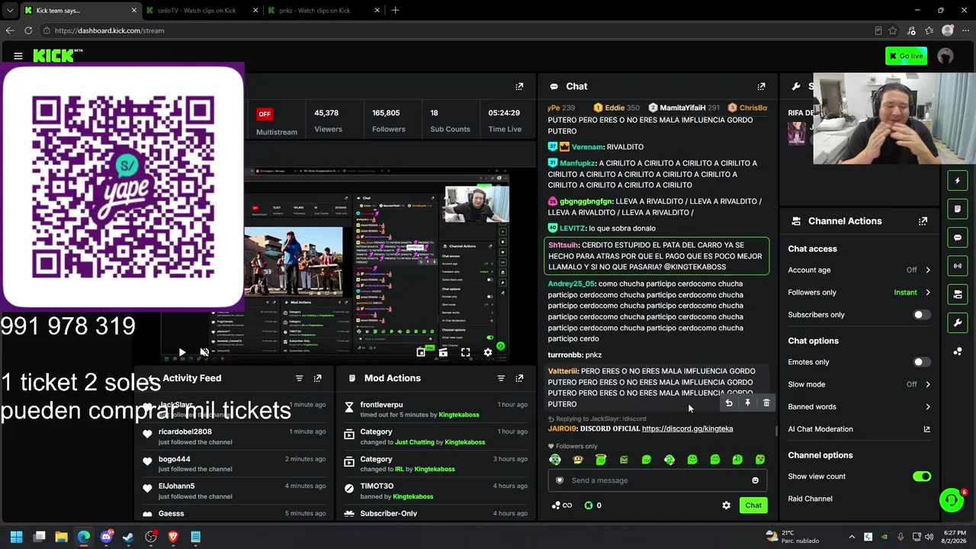Open Activity Feed filter menu
The height and width of the screenshot is (549, 976).
click(x=299, y=378)
